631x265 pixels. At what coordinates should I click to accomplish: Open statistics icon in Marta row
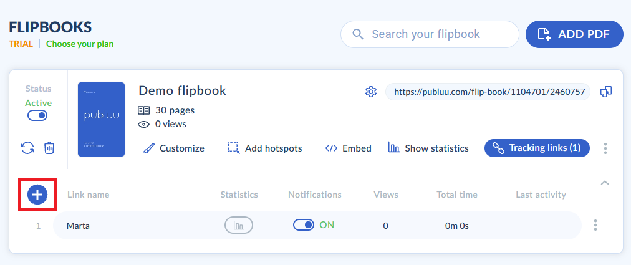click(239, 225)
